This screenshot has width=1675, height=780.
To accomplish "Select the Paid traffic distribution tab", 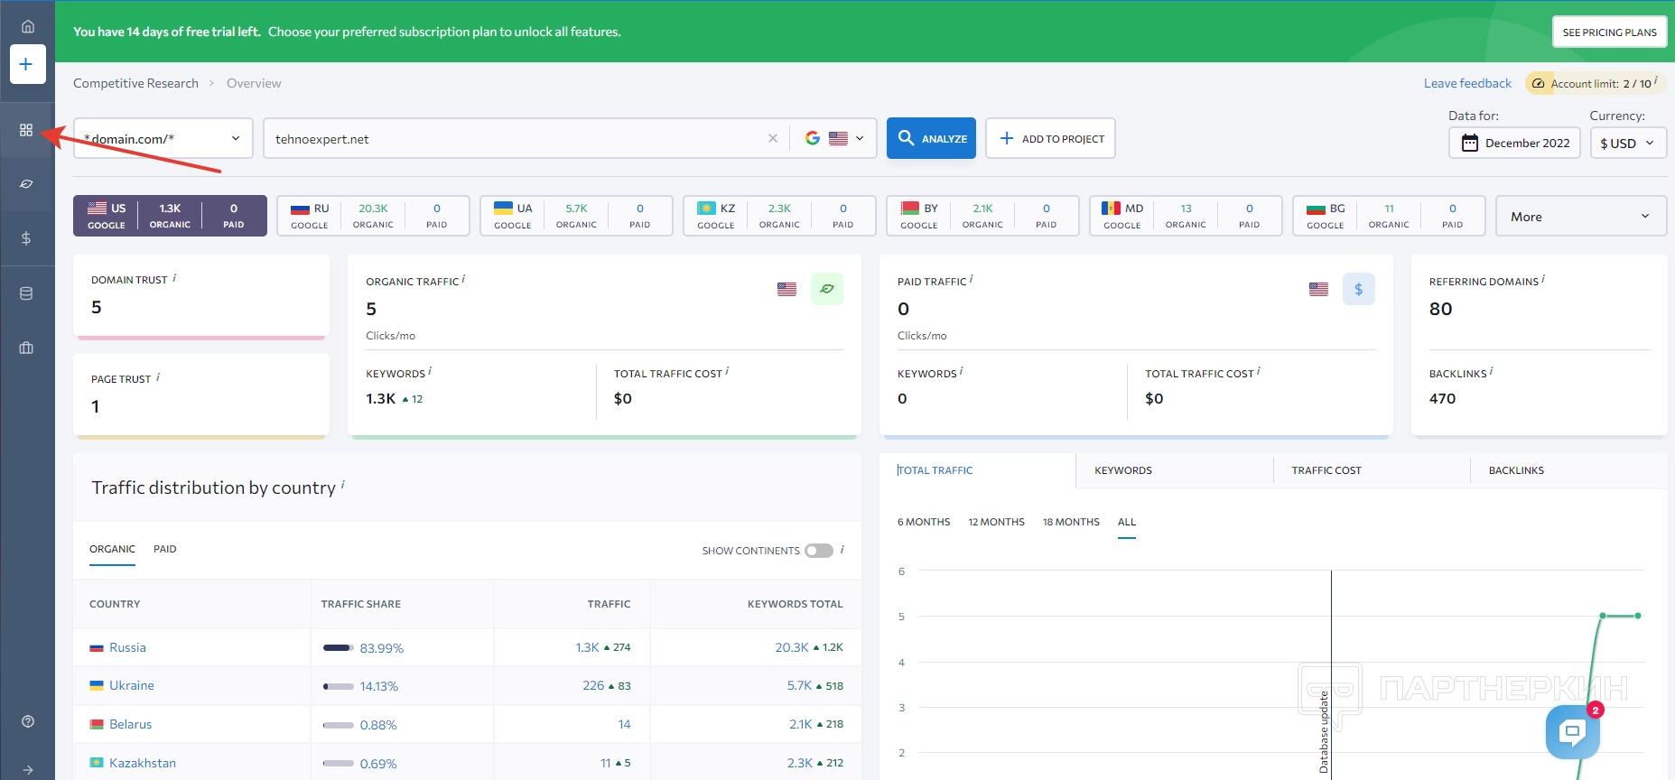I will point(164,549).
